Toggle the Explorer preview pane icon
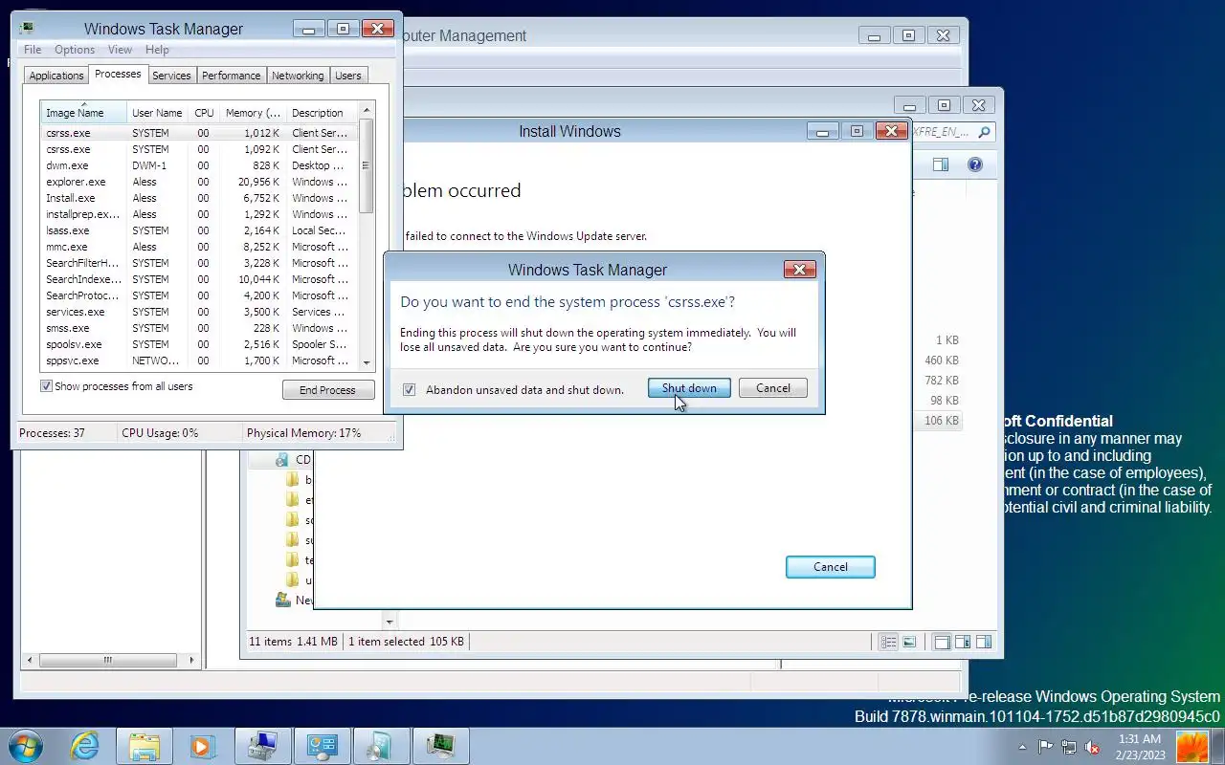This screenshot has width=1225, height=765. [941, 164]
